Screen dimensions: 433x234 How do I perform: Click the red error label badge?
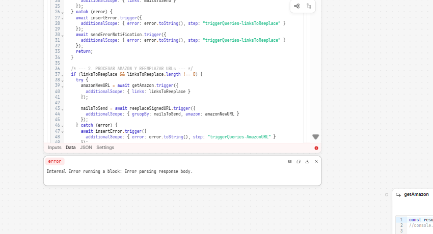[55, 161]
